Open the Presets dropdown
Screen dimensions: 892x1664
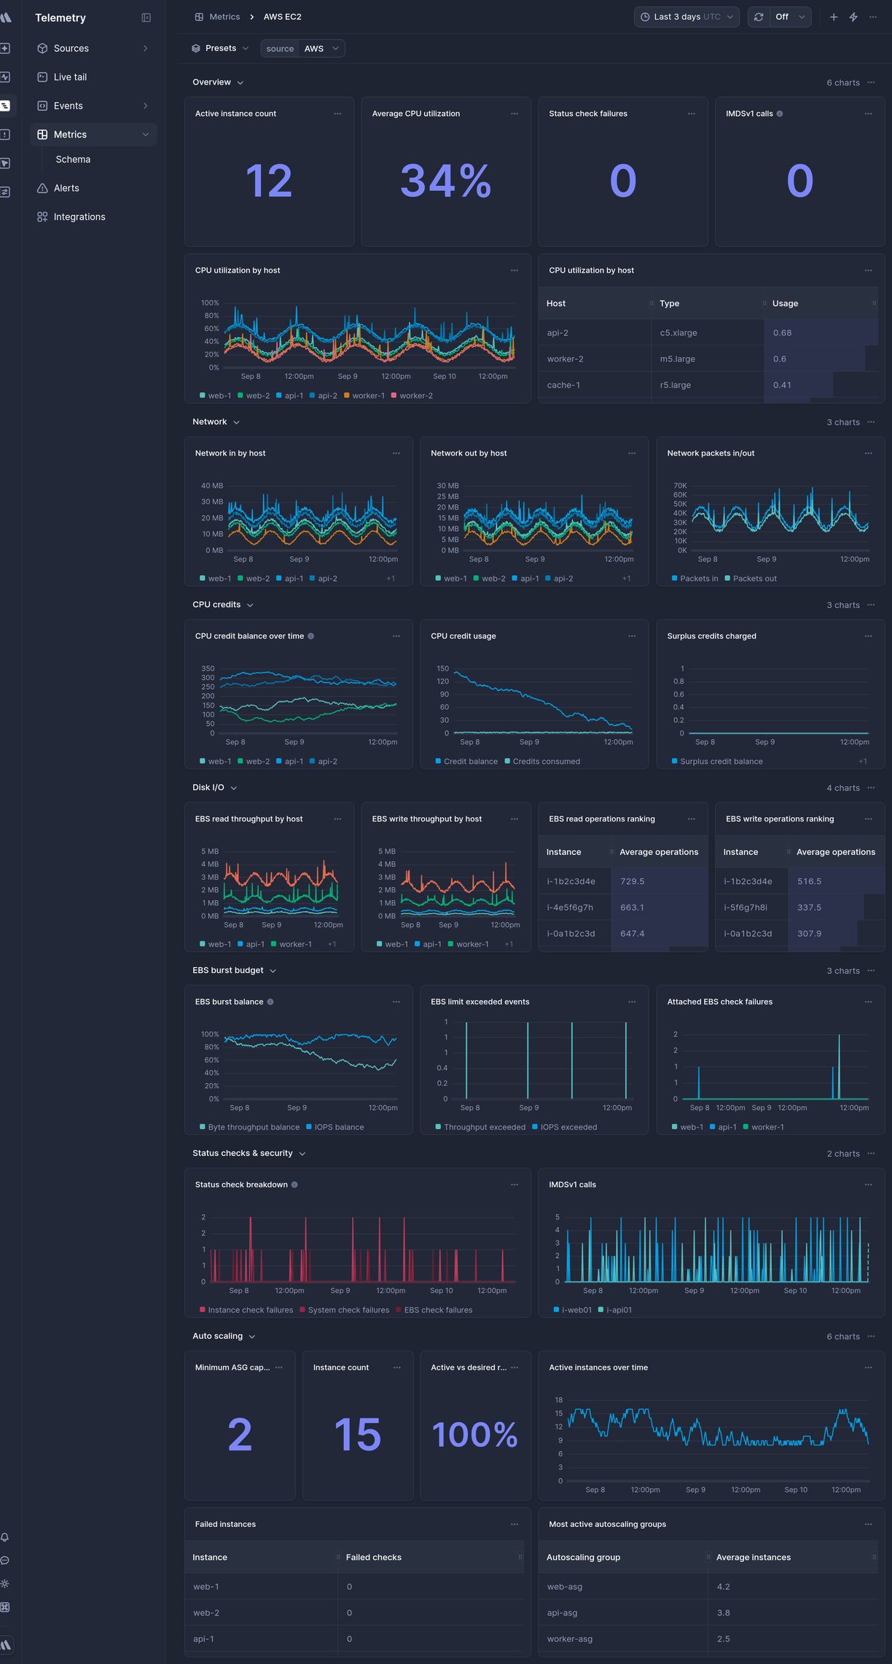pos(220,48)
